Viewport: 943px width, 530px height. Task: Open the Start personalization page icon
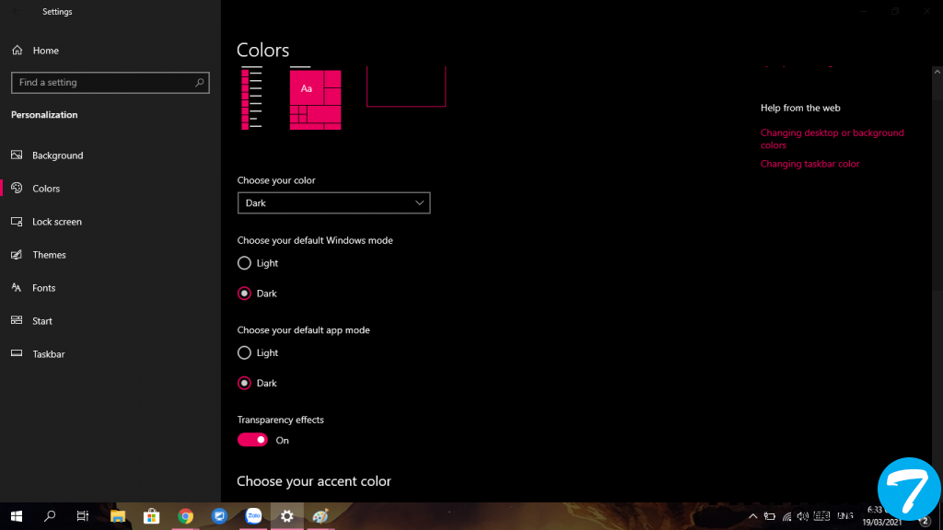point(17,321)
